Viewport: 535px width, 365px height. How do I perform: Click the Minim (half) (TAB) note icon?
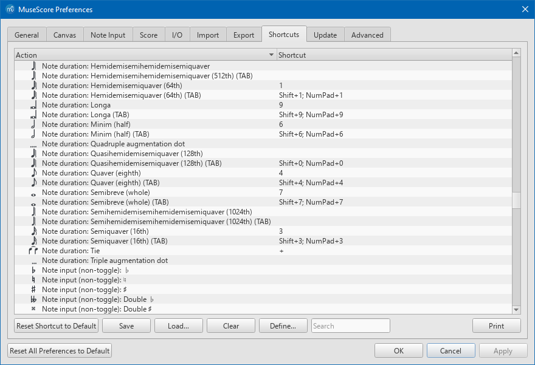(33, 134)
